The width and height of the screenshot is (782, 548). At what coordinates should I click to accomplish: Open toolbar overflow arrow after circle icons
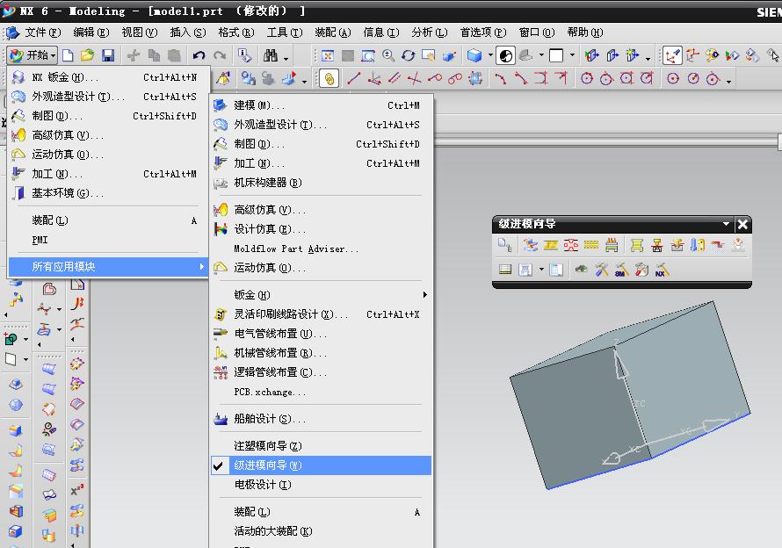pos(728,82)
